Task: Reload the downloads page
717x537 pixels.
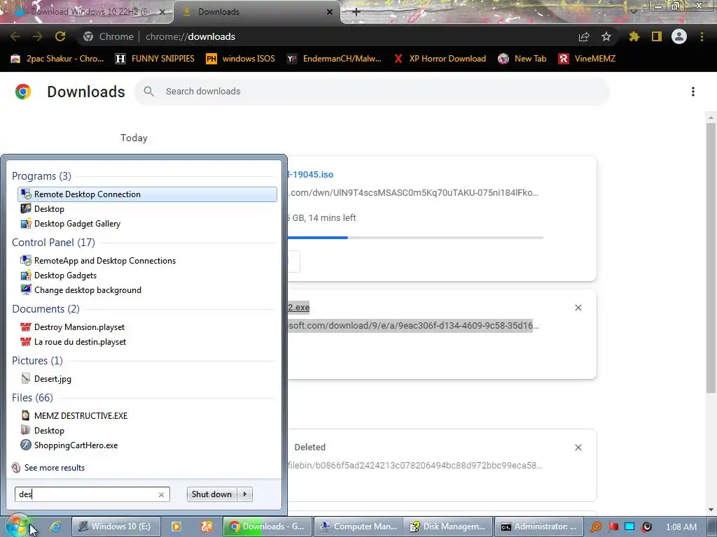Action: tap(60, 36)
